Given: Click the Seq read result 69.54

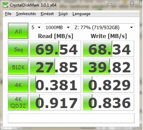Looking at the screenshot, I should pos(55,49).
